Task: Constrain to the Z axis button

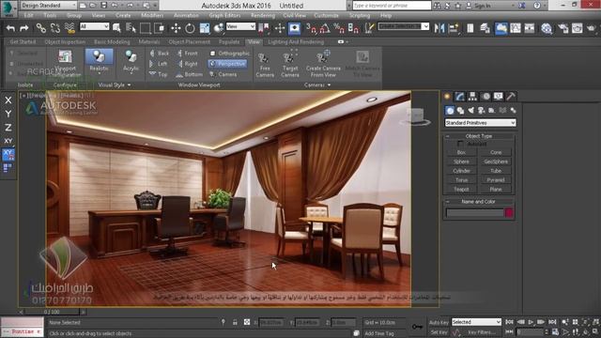Action: (8, 128)
